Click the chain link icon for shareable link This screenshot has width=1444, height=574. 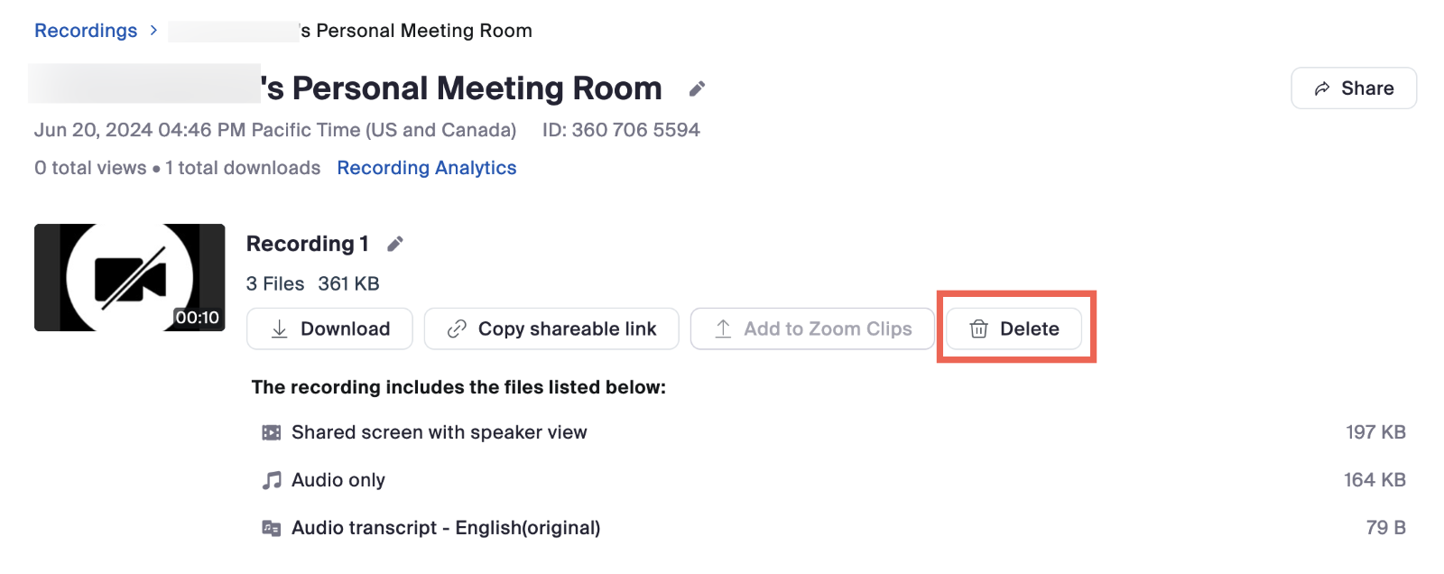coord(456,329)
